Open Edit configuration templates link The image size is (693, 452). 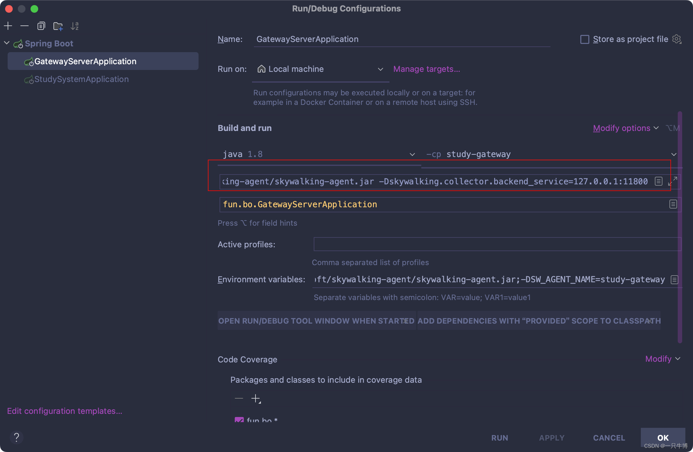[x=65, y=411]
